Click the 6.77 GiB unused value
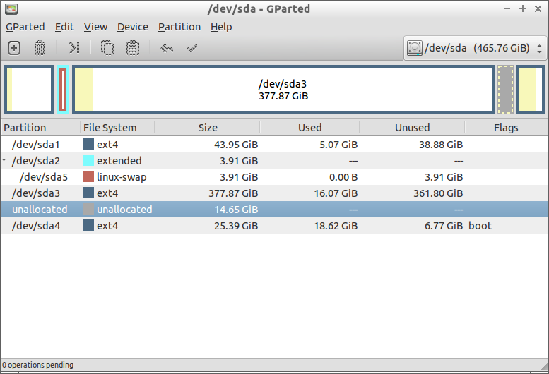The height and width of the screenshot is (374, 549). (x=444, y=226)
